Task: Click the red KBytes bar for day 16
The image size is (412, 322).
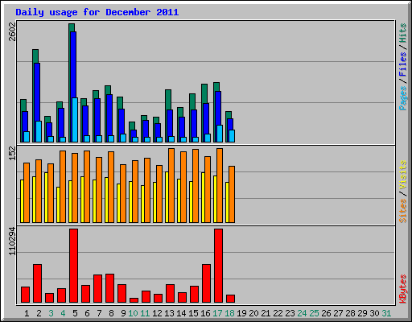Action: pos(206,283)
